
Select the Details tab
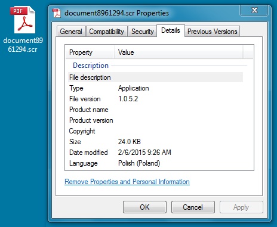pyautogui.click(x=171, y=30)
